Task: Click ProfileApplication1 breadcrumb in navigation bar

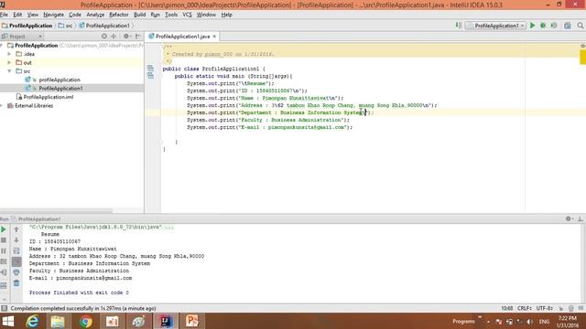Action: (104, 26)
